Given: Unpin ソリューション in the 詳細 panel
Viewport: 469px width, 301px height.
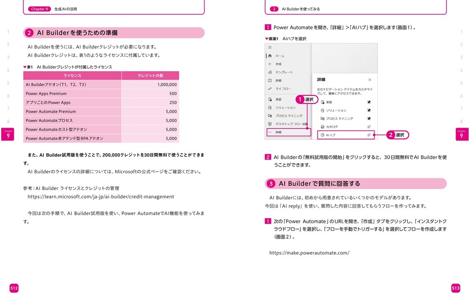Looking at the screenshot, I should coord(369,110).
